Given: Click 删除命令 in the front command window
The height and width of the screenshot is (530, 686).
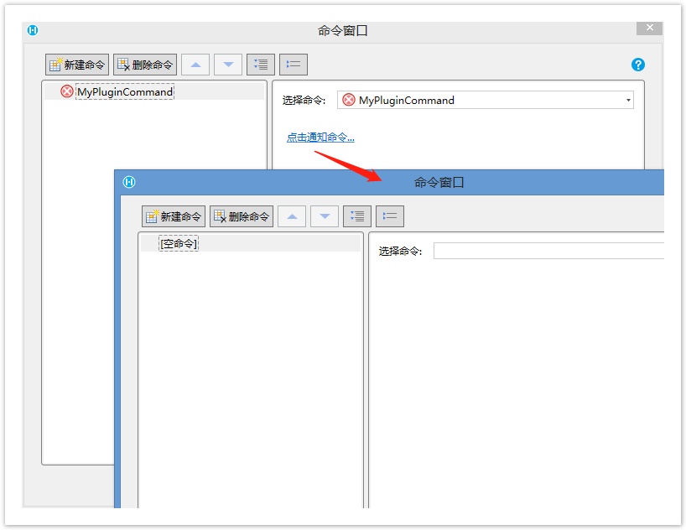Looking at the screenshot, I should 242,216.
